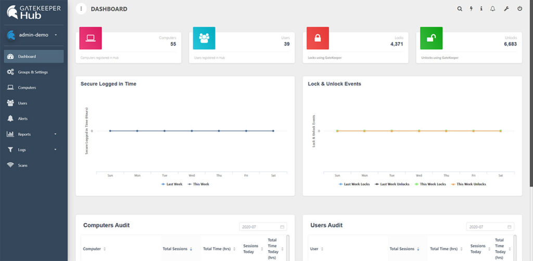Viewport: 533px width, 261px height.
Task: Toggle the Last Week legend series
Action: click(x=172, y=184)
